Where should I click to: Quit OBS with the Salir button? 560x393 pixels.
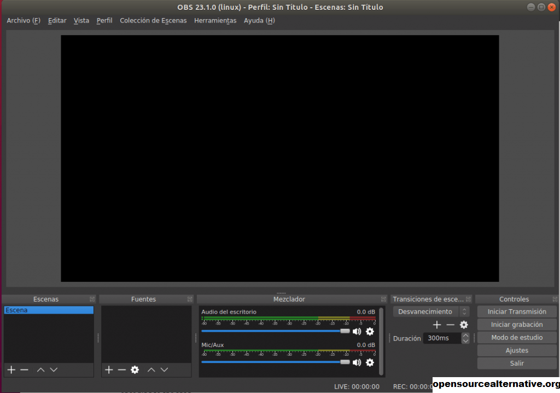(517, 363)
